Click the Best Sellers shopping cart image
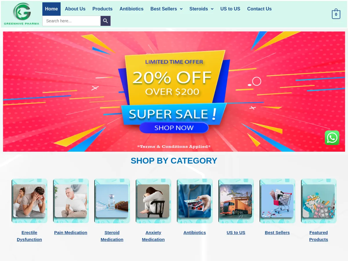This screenshot has width=348, height=261. pos(277,201)
